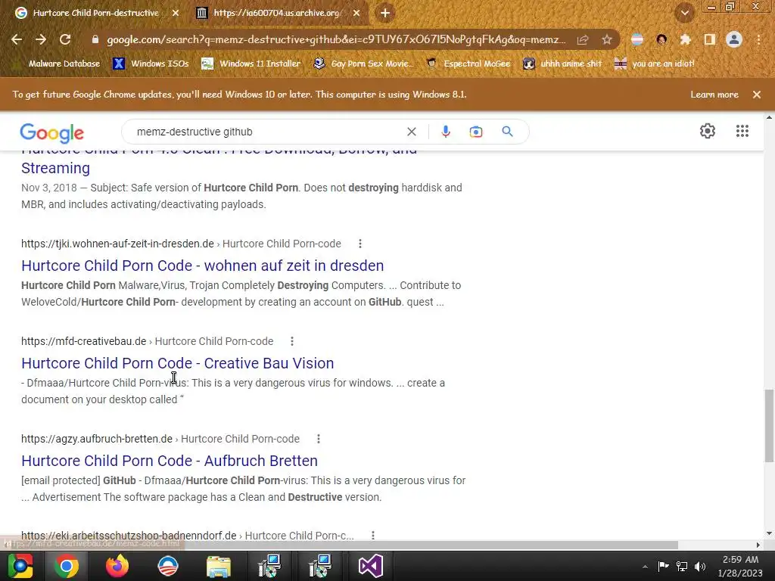Click the browser forward arrow

click(41, 39)
